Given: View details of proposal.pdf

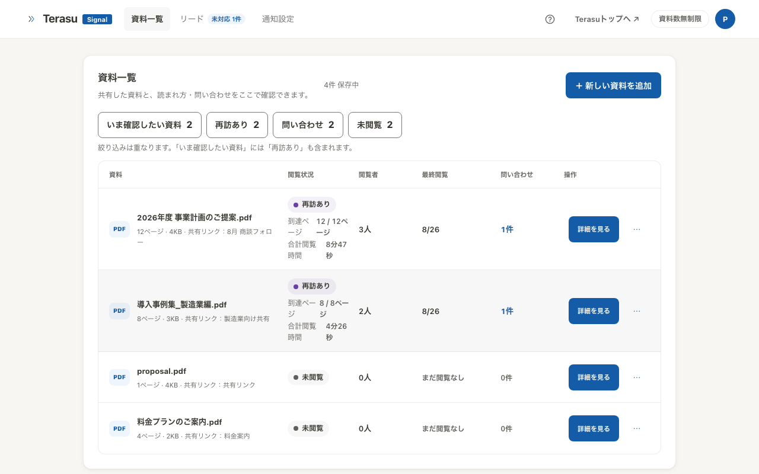Looking at the screenshot, I should point(594,377).
